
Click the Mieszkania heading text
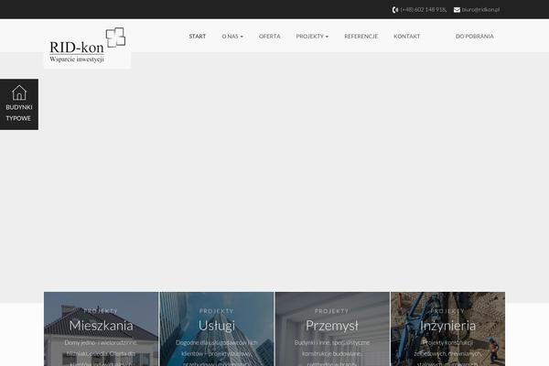[x=102, y=326]
